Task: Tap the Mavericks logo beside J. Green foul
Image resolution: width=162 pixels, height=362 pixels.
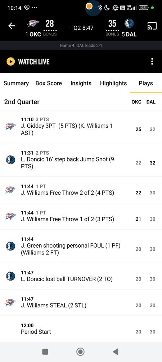Action: point(10,246)
